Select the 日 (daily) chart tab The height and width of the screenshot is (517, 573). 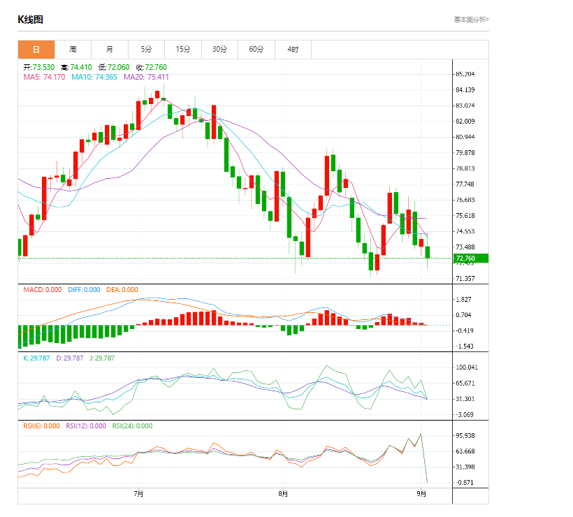[36, 50]
